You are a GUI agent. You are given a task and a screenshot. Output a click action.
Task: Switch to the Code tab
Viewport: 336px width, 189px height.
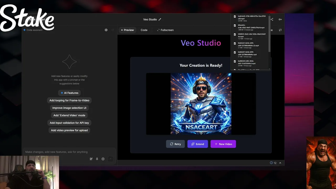click(x=144, y=30)
